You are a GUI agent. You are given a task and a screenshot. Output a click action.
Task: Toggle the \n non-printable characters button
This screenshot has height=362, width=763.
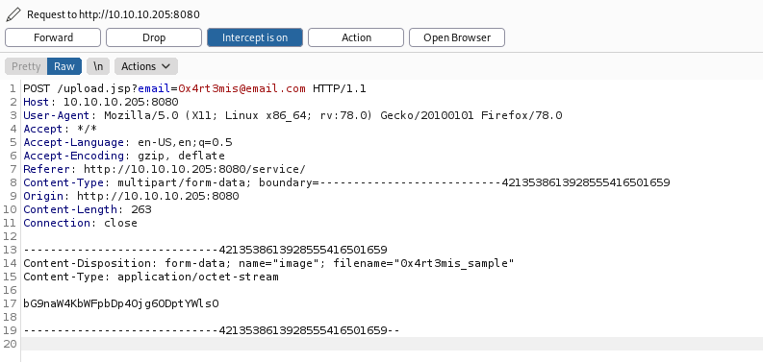click(x=98, y=66)
